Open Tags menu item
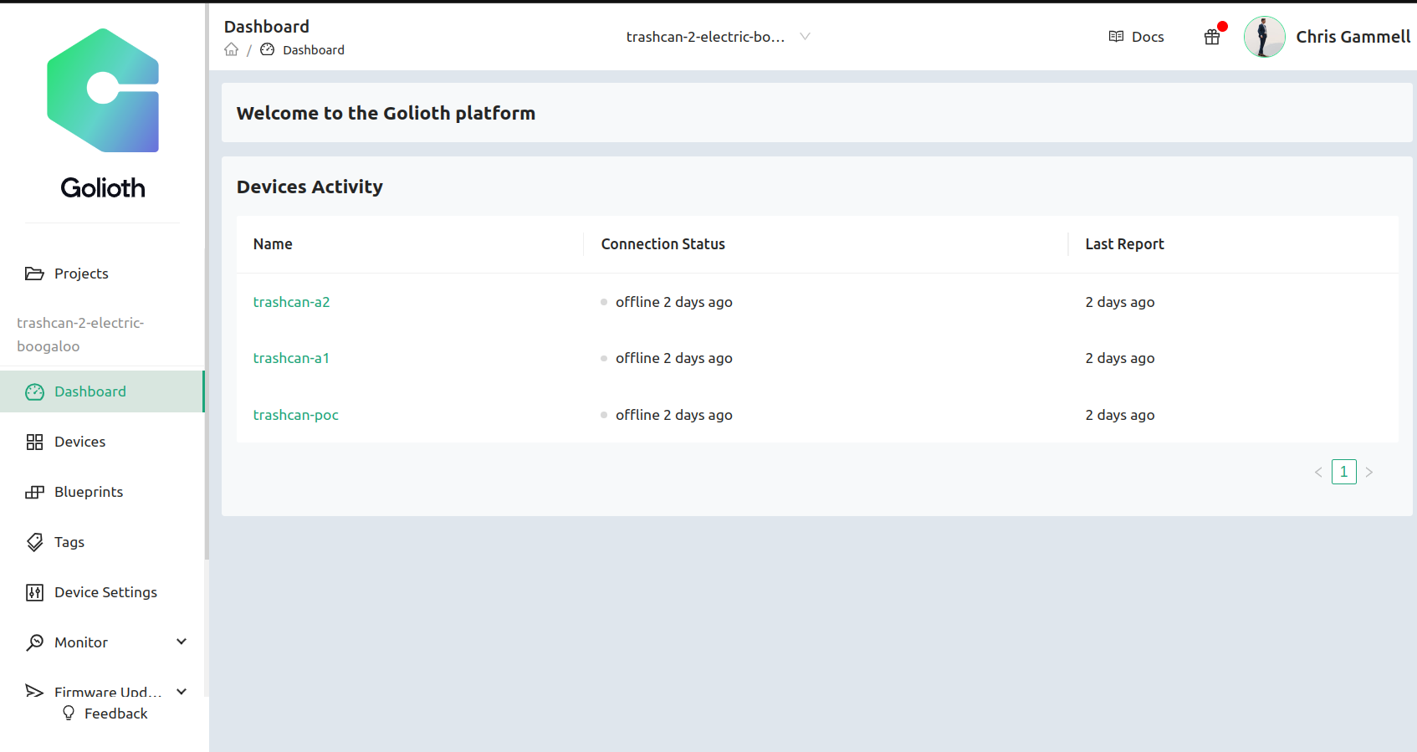The image size is (1417, 752). 102,542
